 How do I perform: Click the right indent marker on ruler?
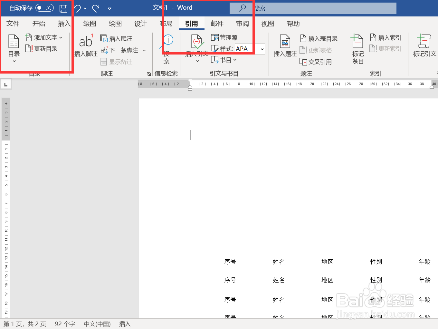pyautogui.click(x=432, y=86)
